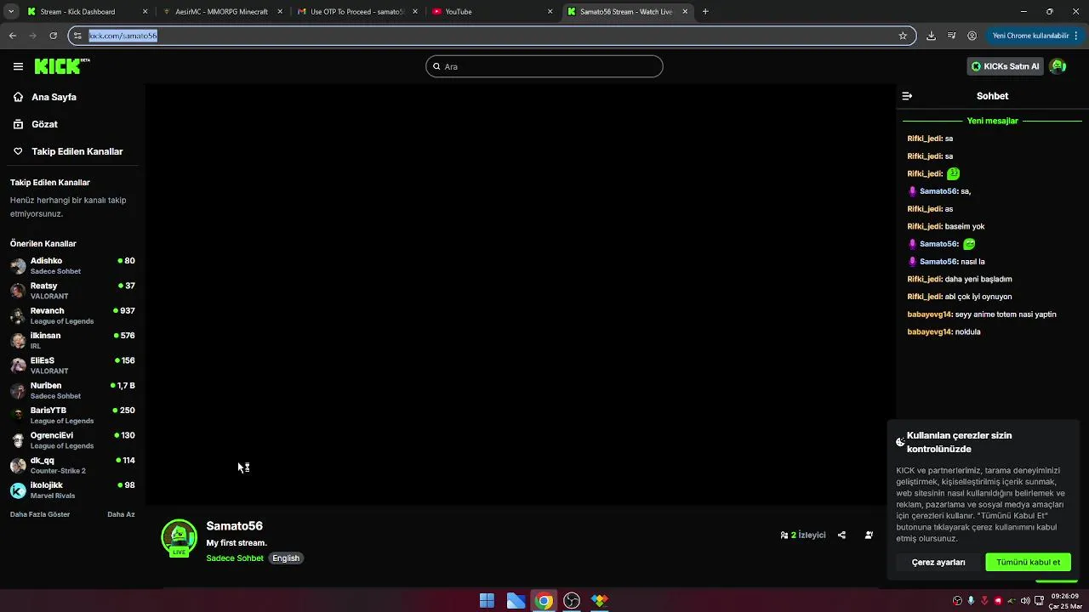Click the rifki_jedi green emote message
Image resolution: width=1089 pixels, height=612 pixels.
953,173
